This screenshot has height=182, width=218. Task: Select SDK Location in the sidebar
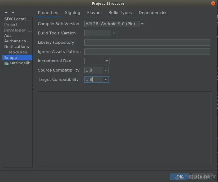coord(17,19)
